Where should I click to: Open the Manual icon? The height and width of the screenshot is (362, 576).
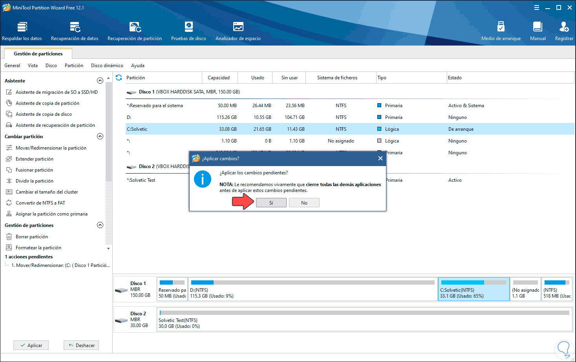click(x=538, y=31)
